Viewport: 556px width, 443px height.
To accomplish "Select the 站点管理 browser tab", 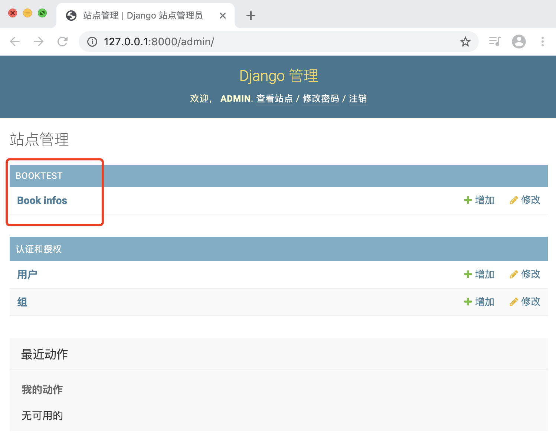I will click(x=141, y=16).
